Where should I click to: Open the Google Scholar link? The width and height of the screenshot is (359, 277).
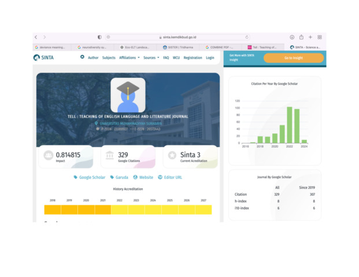(92, 177)
